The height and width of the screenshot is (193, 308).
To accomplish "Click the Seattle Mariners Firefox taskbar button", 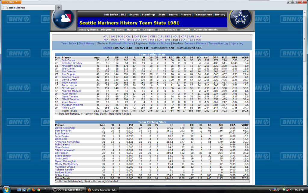I will [103, 190].
